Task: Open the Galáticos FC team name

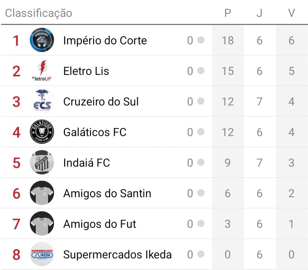Action: click(95, 132)
